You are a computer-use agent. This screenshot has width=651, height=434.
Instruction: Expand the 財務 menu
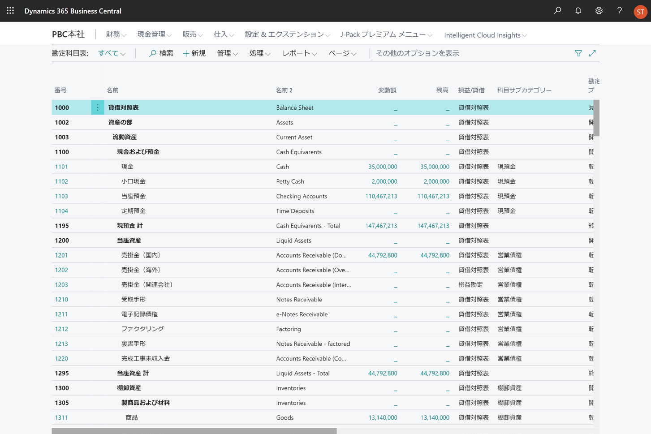[116, 34]
